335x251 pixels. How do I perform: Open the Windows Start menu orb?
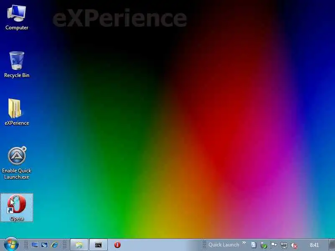pos(11,245)
